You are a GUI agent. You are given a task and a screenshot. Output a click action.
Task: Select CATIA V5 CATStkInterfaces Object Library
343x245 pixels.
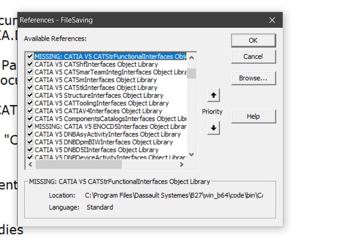96,88
